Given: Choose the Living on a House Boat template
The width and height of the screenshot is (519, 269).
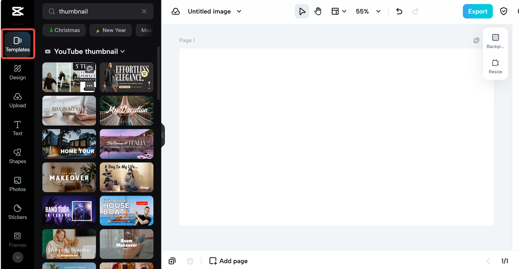Looking at the screenshot, I should 127,211.
